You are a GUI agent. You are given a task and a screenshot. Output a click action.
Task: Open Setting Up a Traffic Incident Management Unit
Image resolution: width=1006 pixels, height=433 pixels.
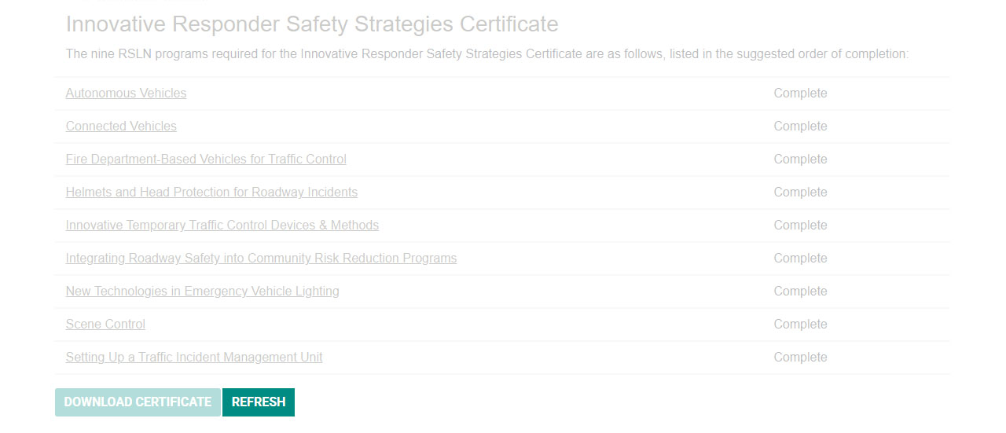point(194,358)
